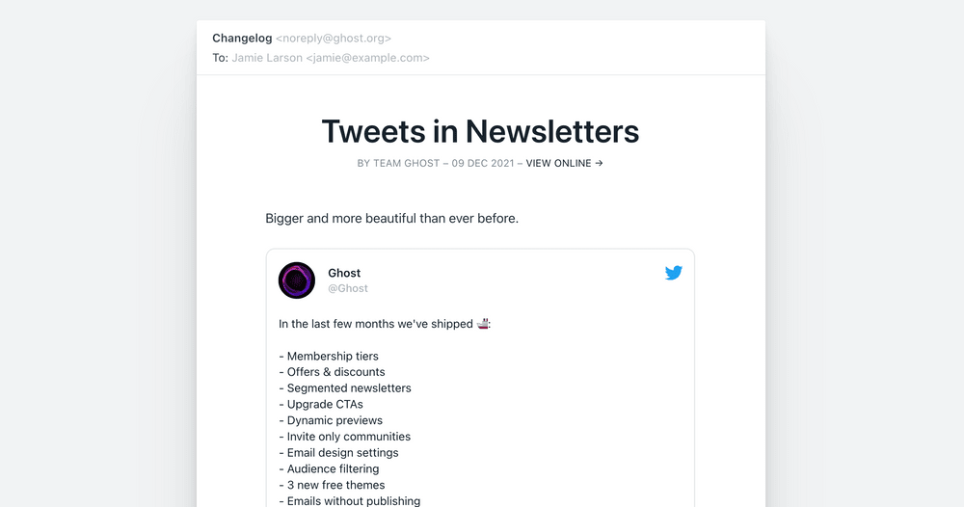The height and width of the screenshot is (507, 964).
Task: Click the Ghost profile avatar
Action: 297,280
